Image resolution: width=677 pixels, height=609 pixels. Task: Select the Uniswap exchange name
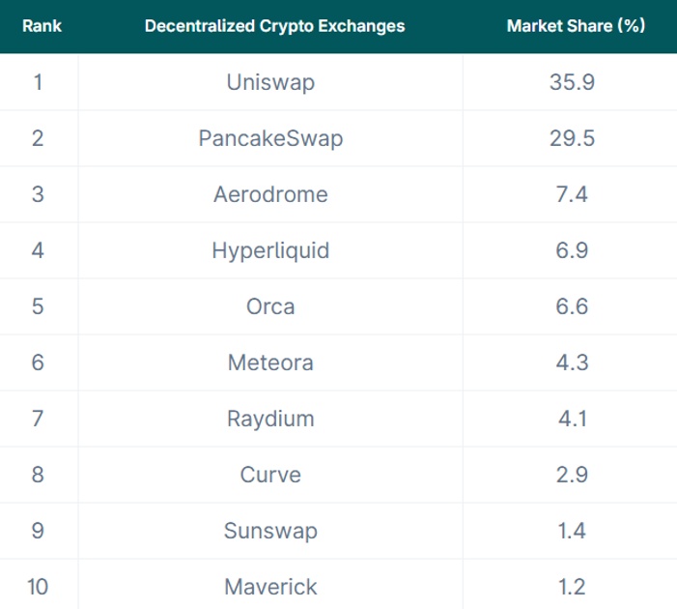(x=270, y=82)
